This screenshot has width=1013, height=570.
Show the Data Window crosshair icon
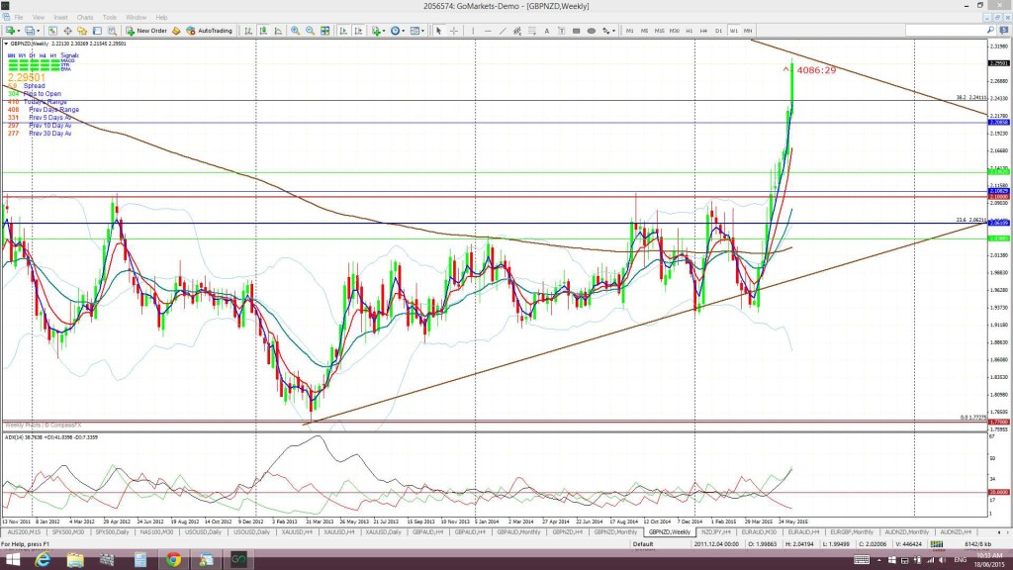(x=67, y=31)
